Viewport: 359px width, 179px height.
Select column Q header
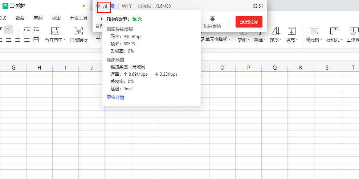point(275,68)
